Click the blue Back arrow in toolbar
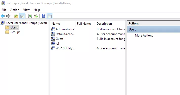Screen dimensions: 180x95 (3, 16)
